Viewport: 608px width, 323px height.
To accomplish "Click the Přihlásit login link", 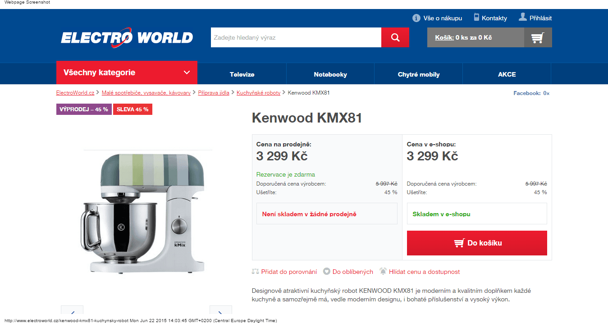I will pos(540,18).
